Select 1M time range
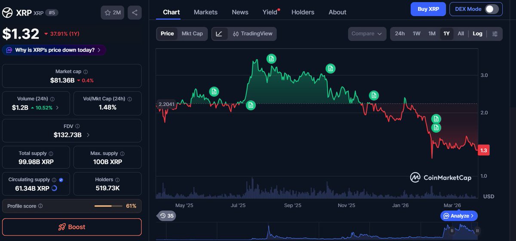The image size is (516, 241). tap(432, 34)
